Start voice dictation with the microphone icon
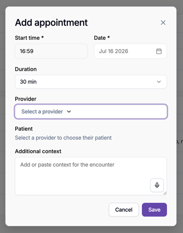This screenshot has width=183, height=233. 157,185
